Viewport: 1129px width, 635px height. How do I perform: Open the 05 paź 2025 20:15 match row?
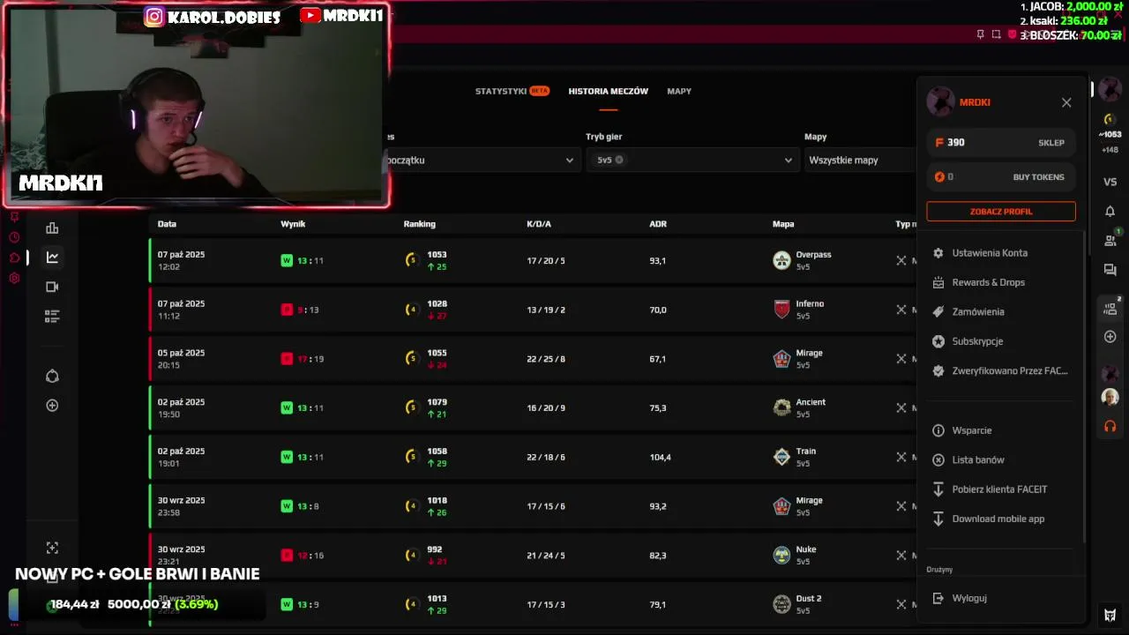[x=533, y=359]
